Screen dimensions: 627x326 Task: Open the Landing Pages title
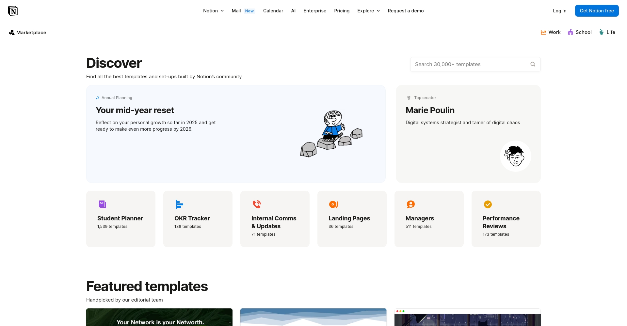click(x=349, y=218)
